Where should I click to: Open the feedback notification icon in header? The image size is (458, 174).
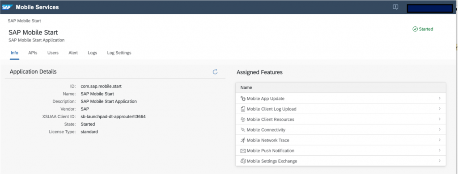pyautogui.click(x=395, y=7)
